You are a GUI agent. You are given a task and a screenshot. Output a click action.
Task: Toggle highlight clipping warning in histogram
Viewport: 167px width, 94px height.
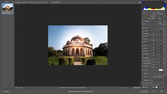click(x=165, y=2)
